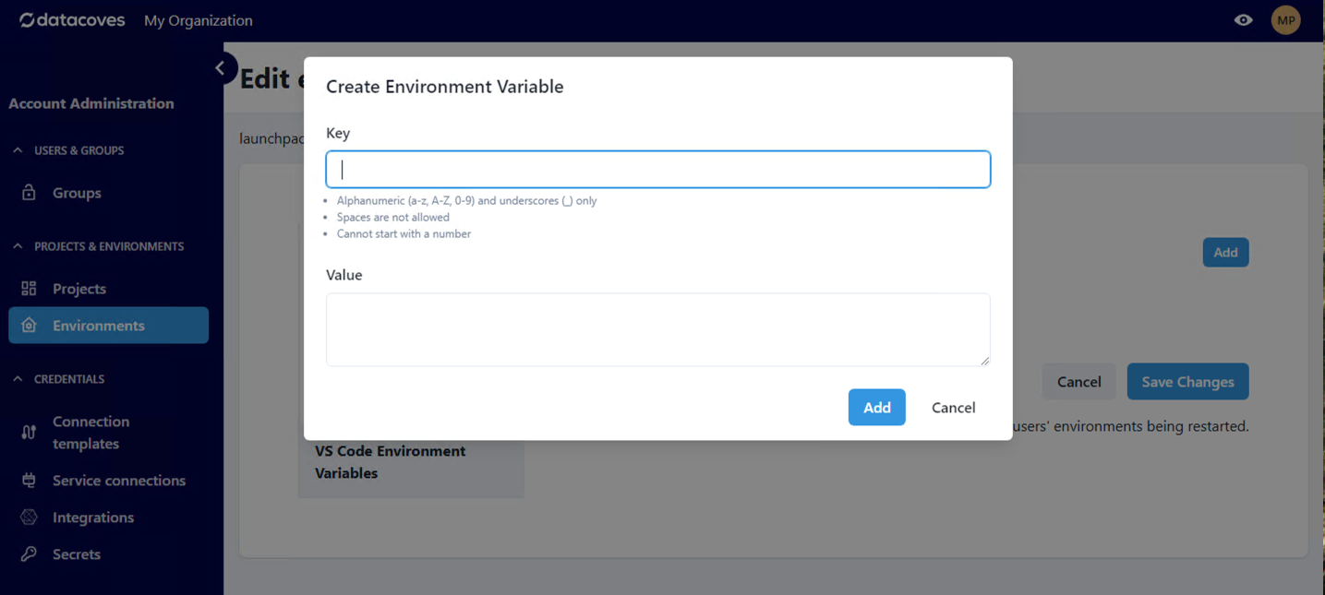The image size is (1325, 595).
Task: Collapse the Users & Groups section
Action: click(x=18, y=150)
